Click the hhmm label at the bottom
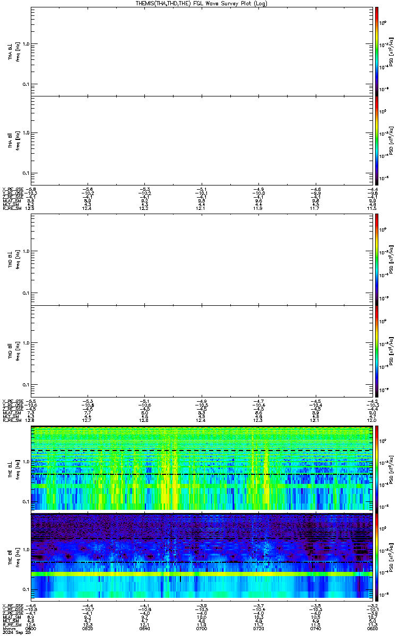398x636 pixels. (x=8, y=629)
